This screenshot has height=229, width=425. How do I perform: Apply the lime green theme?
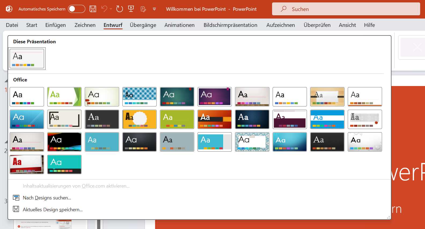tap(177, 119)
